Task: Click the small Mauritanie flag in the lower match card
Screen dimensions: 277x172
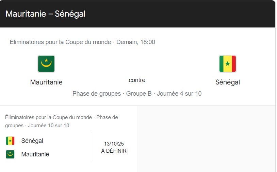Action: click(x=10, y=154)
